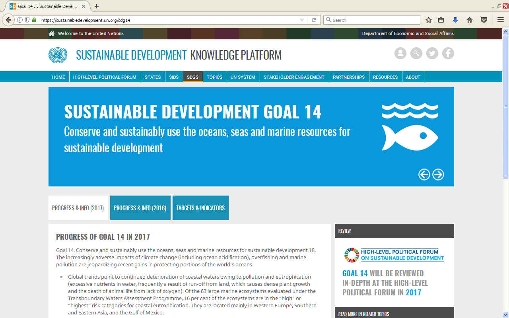Select the SDGS menu item
The width and height of the screenshot is (509, 318).
[x=193, y=77]
